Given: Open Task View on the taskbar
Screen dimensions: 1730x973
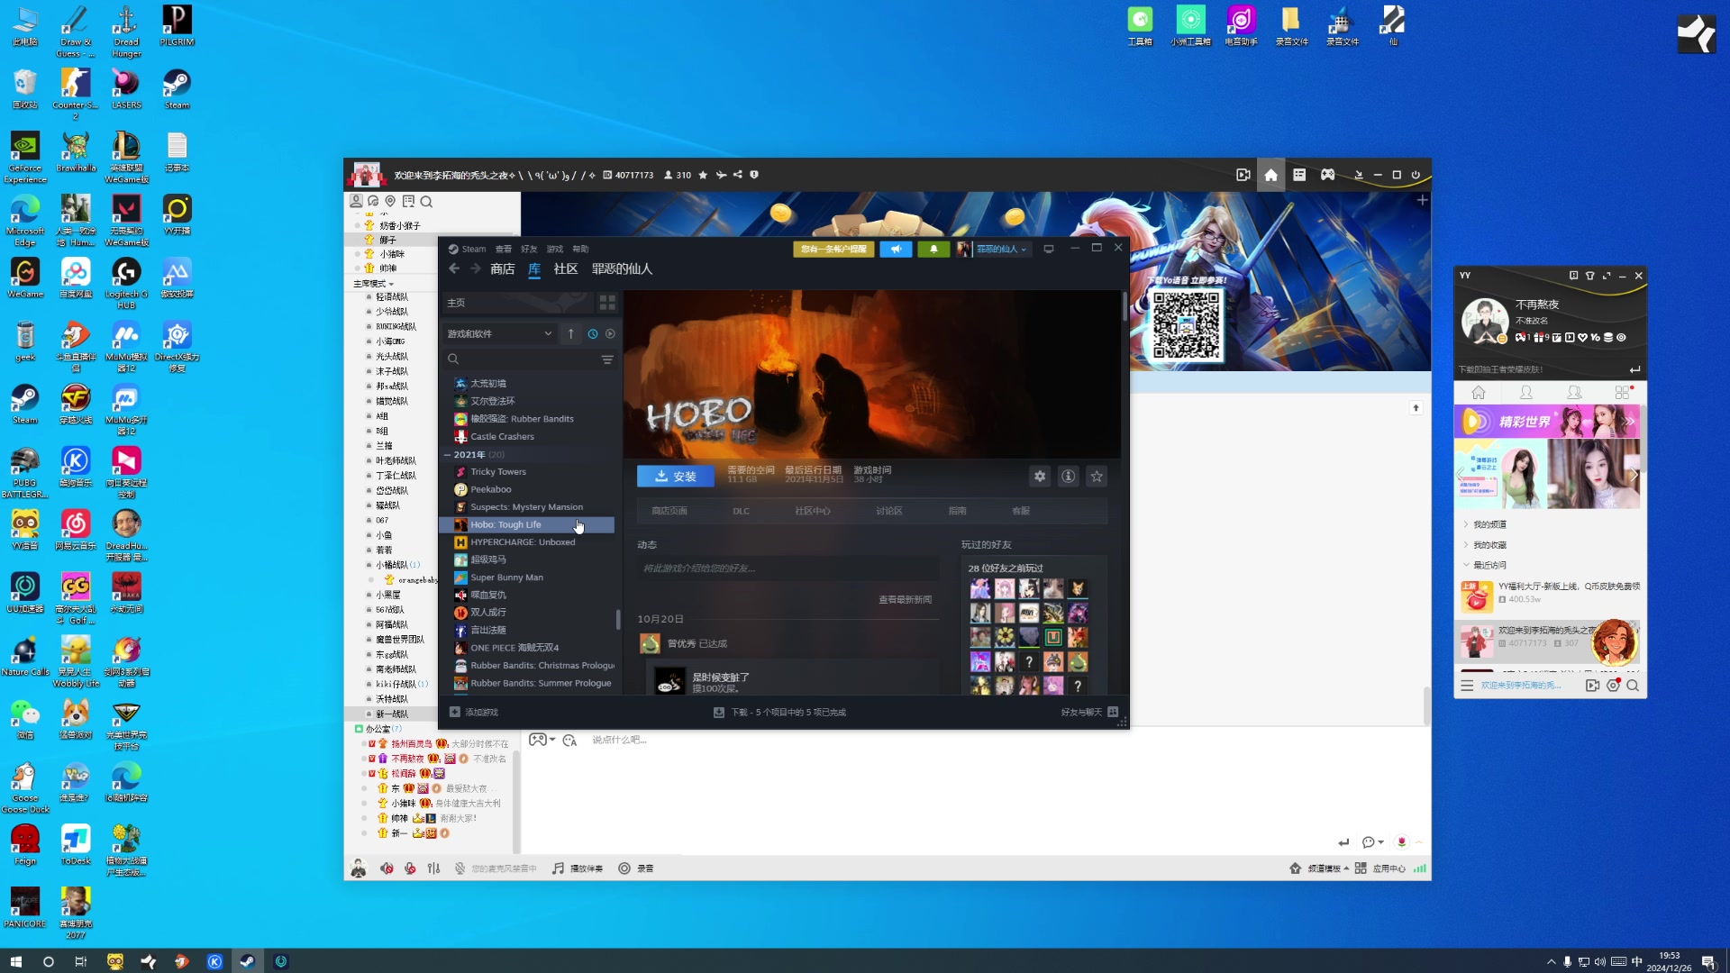Looking at the screenshot, I should [x=81, y=961].
